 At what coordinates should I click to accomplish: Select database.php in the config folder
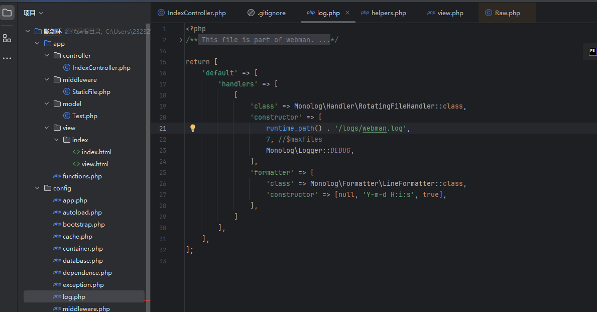pyautogui.click(x=82, y=261)
